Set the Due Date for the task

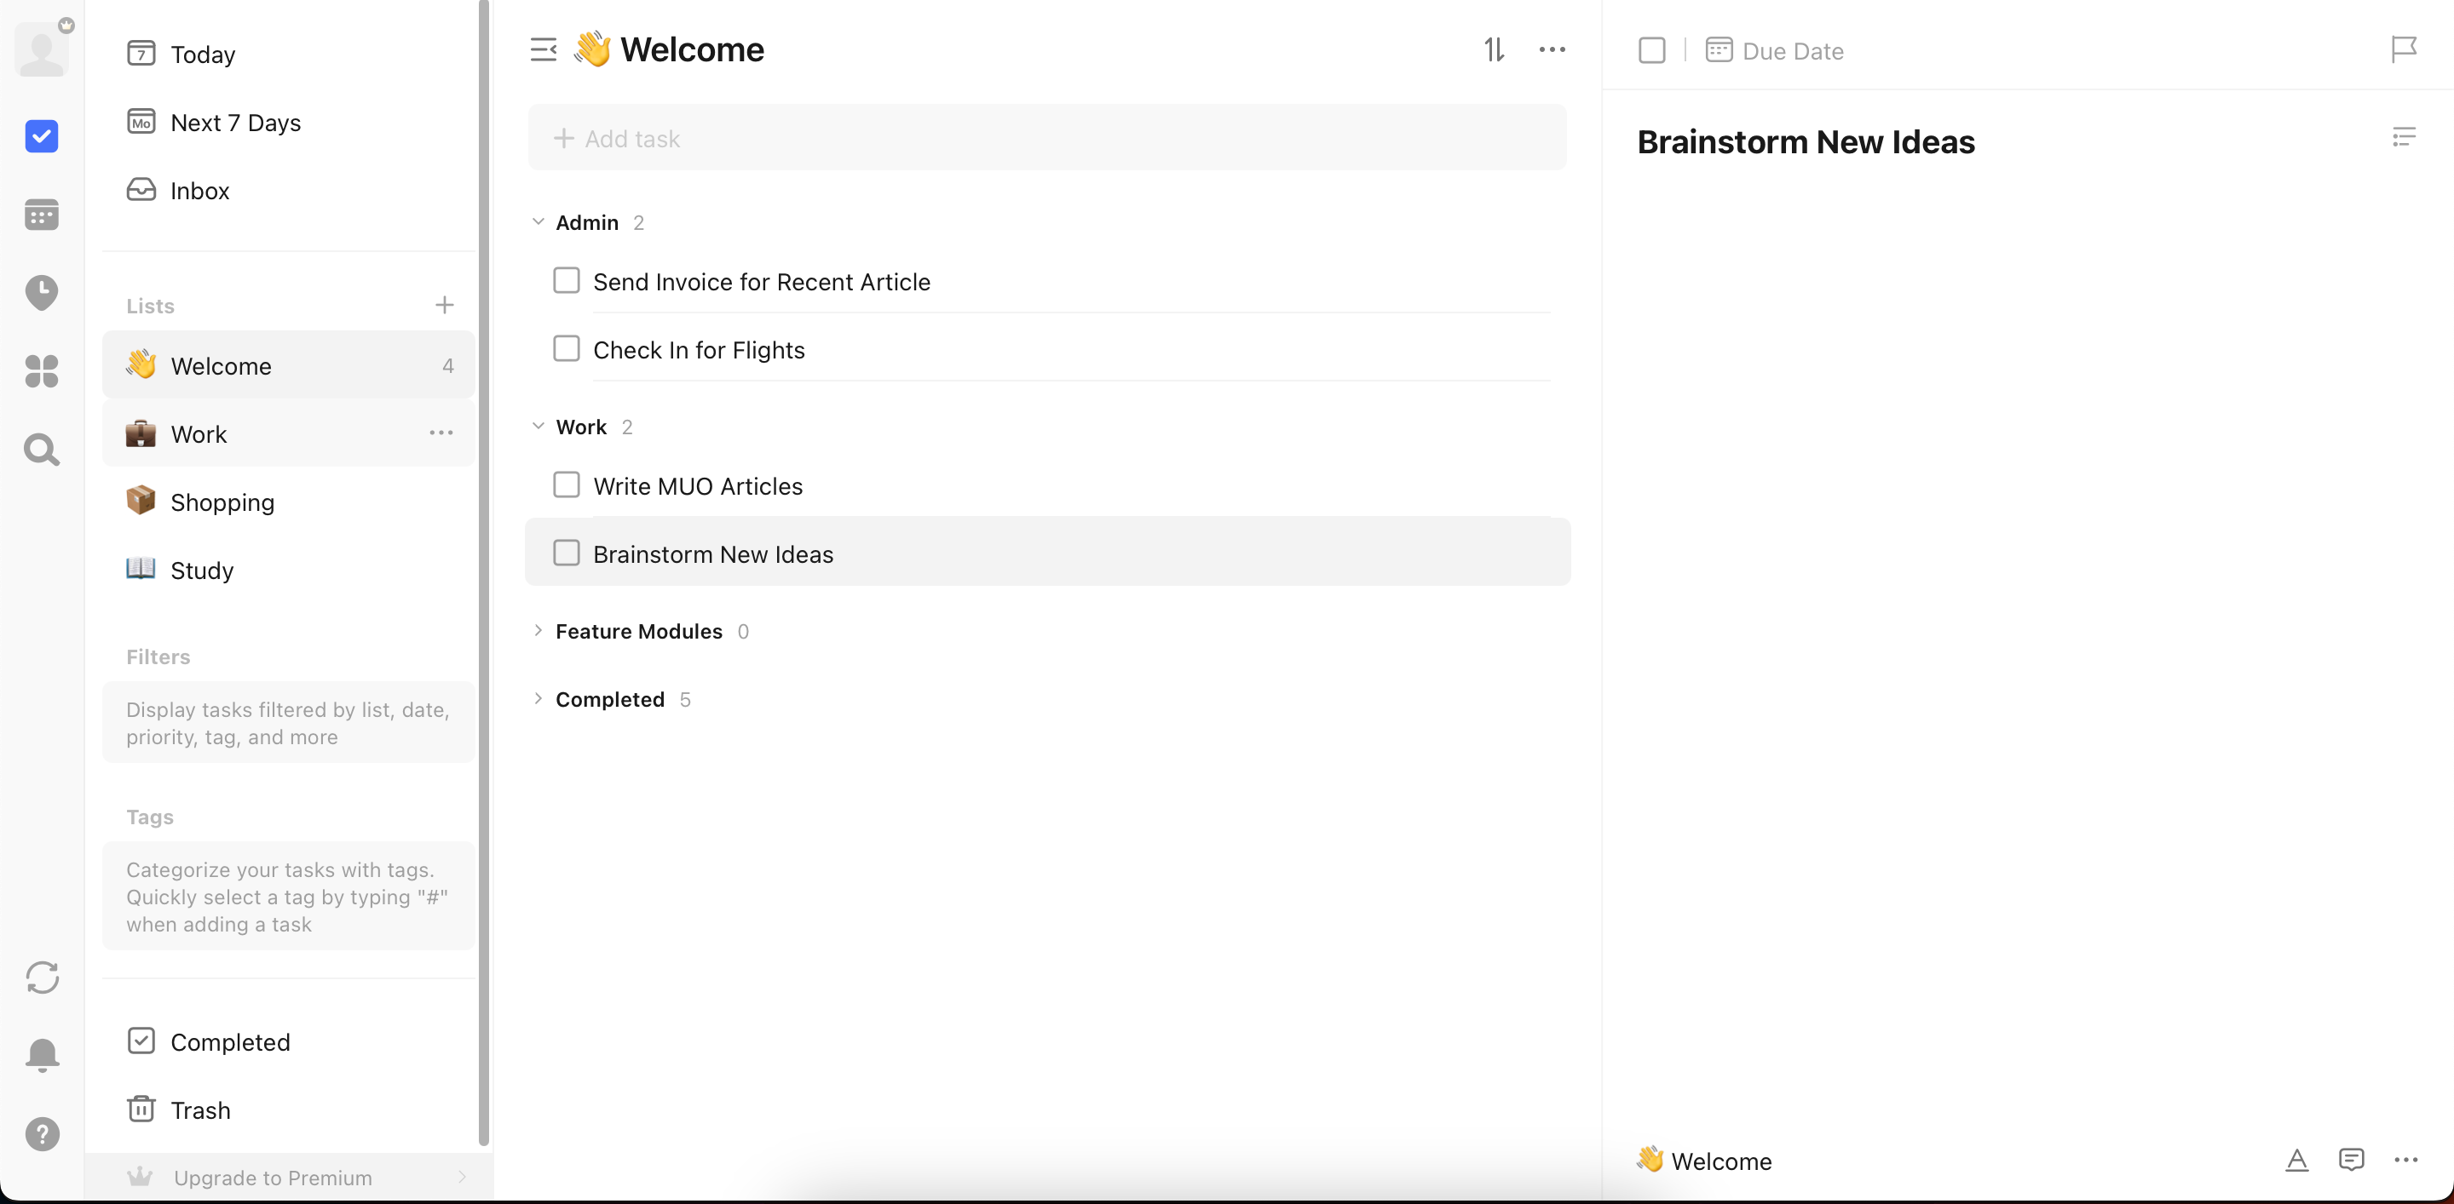point(1775,50)
